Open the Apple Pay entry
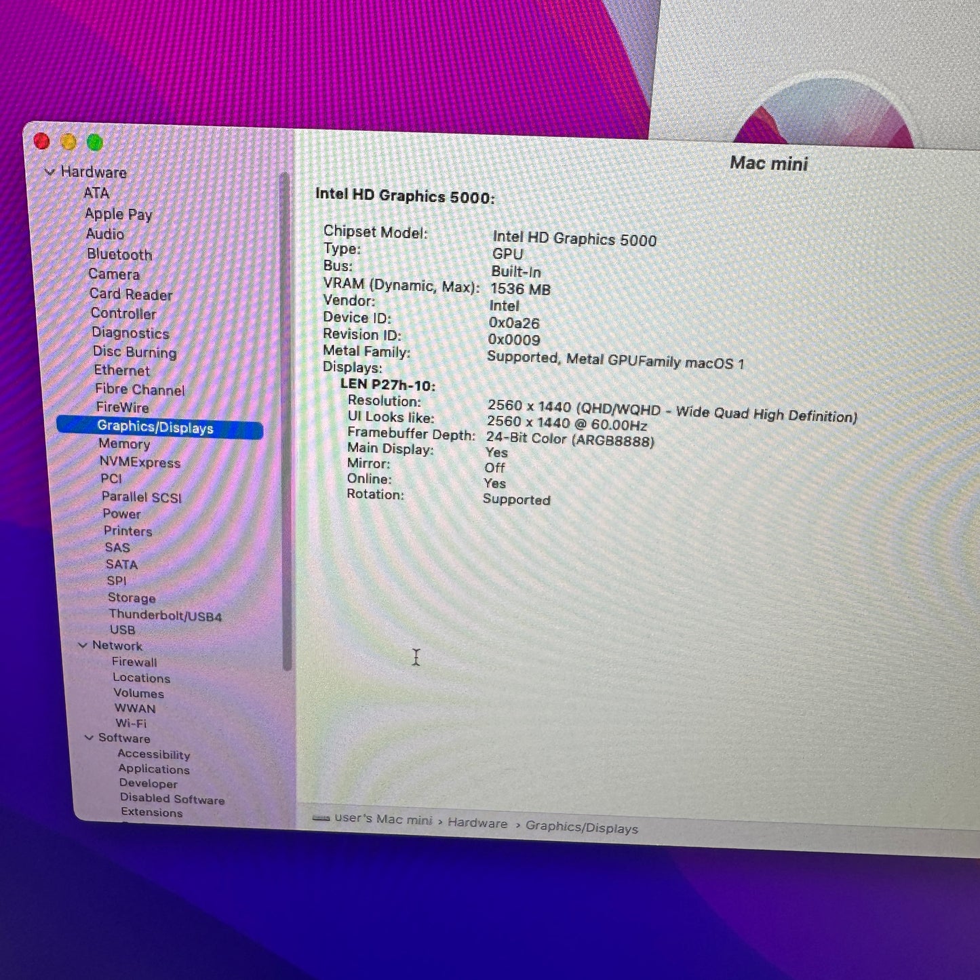The image size is (980, 980). coord(118,214)
